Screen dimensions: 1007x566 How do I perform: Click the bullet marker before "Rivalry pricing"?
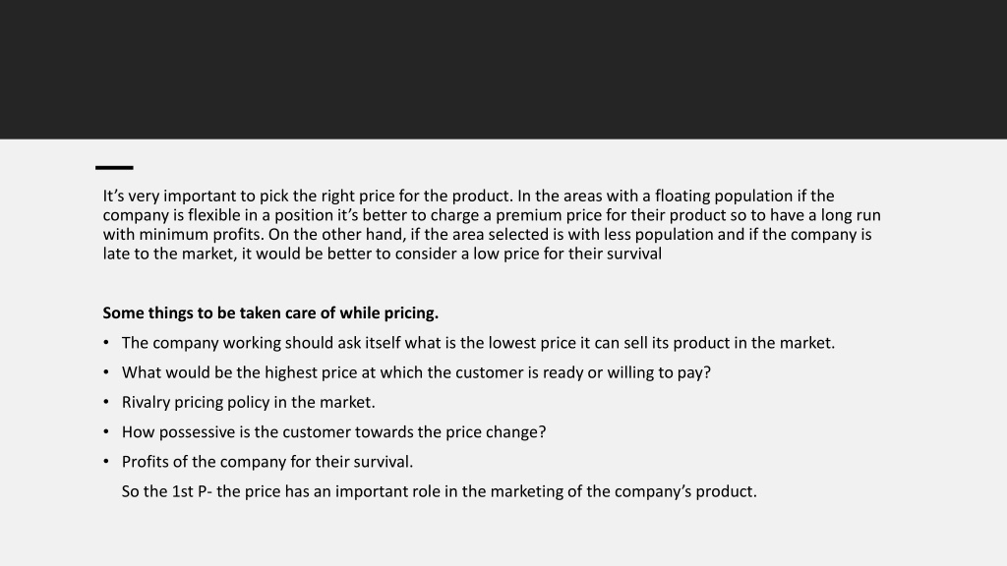(x=106, y=402)
